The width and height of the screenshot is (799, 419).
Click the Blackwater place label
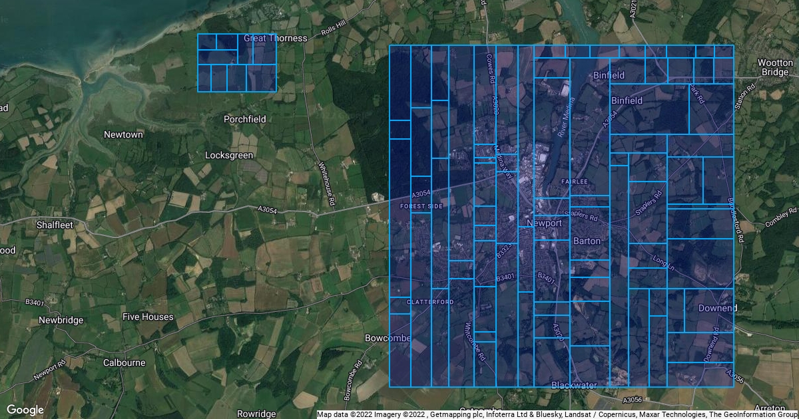(x=574, y=385)
